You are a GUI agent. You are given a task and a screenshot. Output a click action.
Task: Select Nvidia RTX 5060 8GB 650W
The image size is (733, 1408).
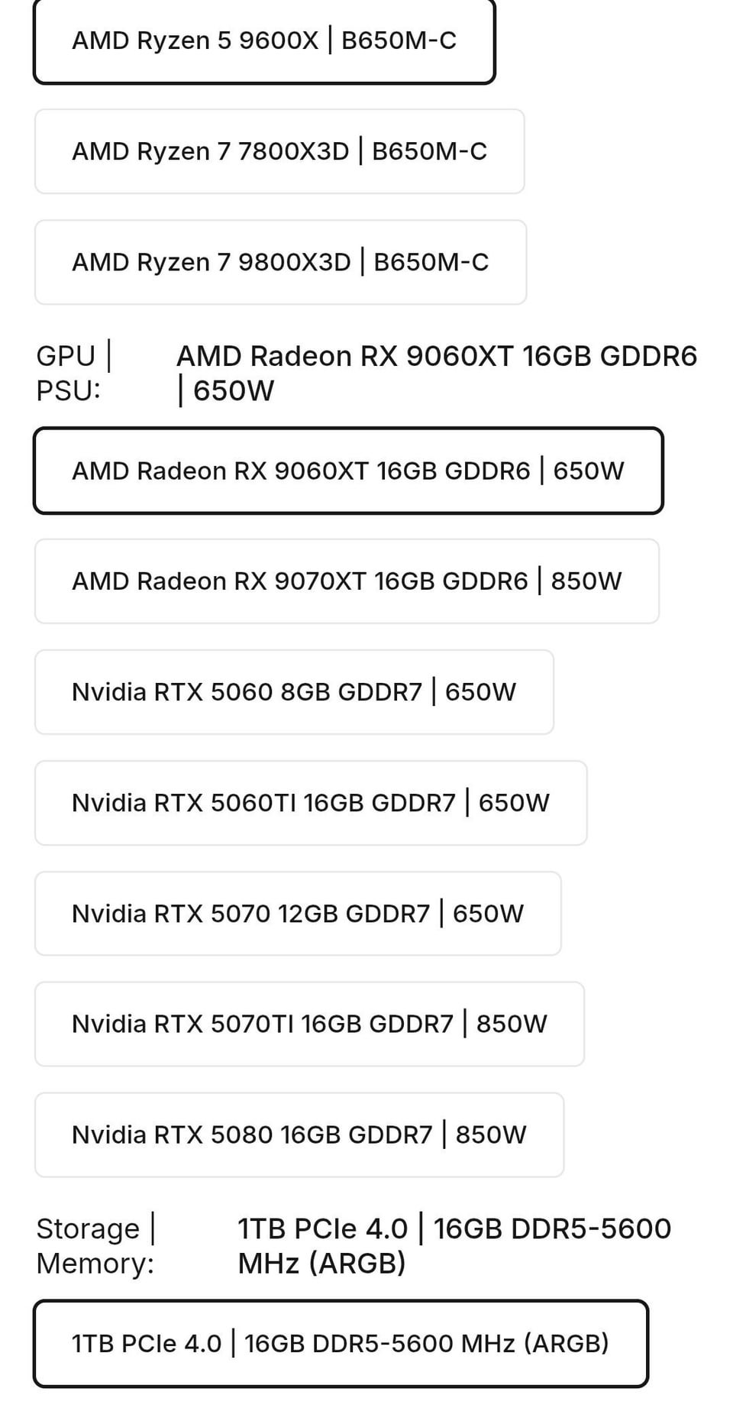[x=294, y=692]
